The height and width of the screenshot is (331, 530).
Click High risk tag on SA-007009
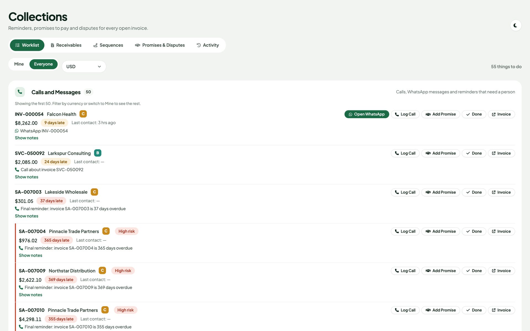tap(123, 271)
